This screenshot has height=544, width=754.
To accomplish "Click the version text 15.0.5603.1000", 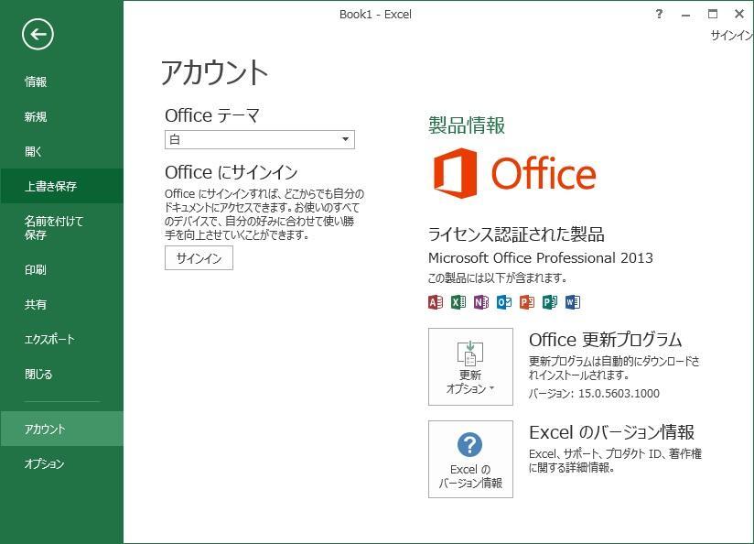I will point(619,393).
